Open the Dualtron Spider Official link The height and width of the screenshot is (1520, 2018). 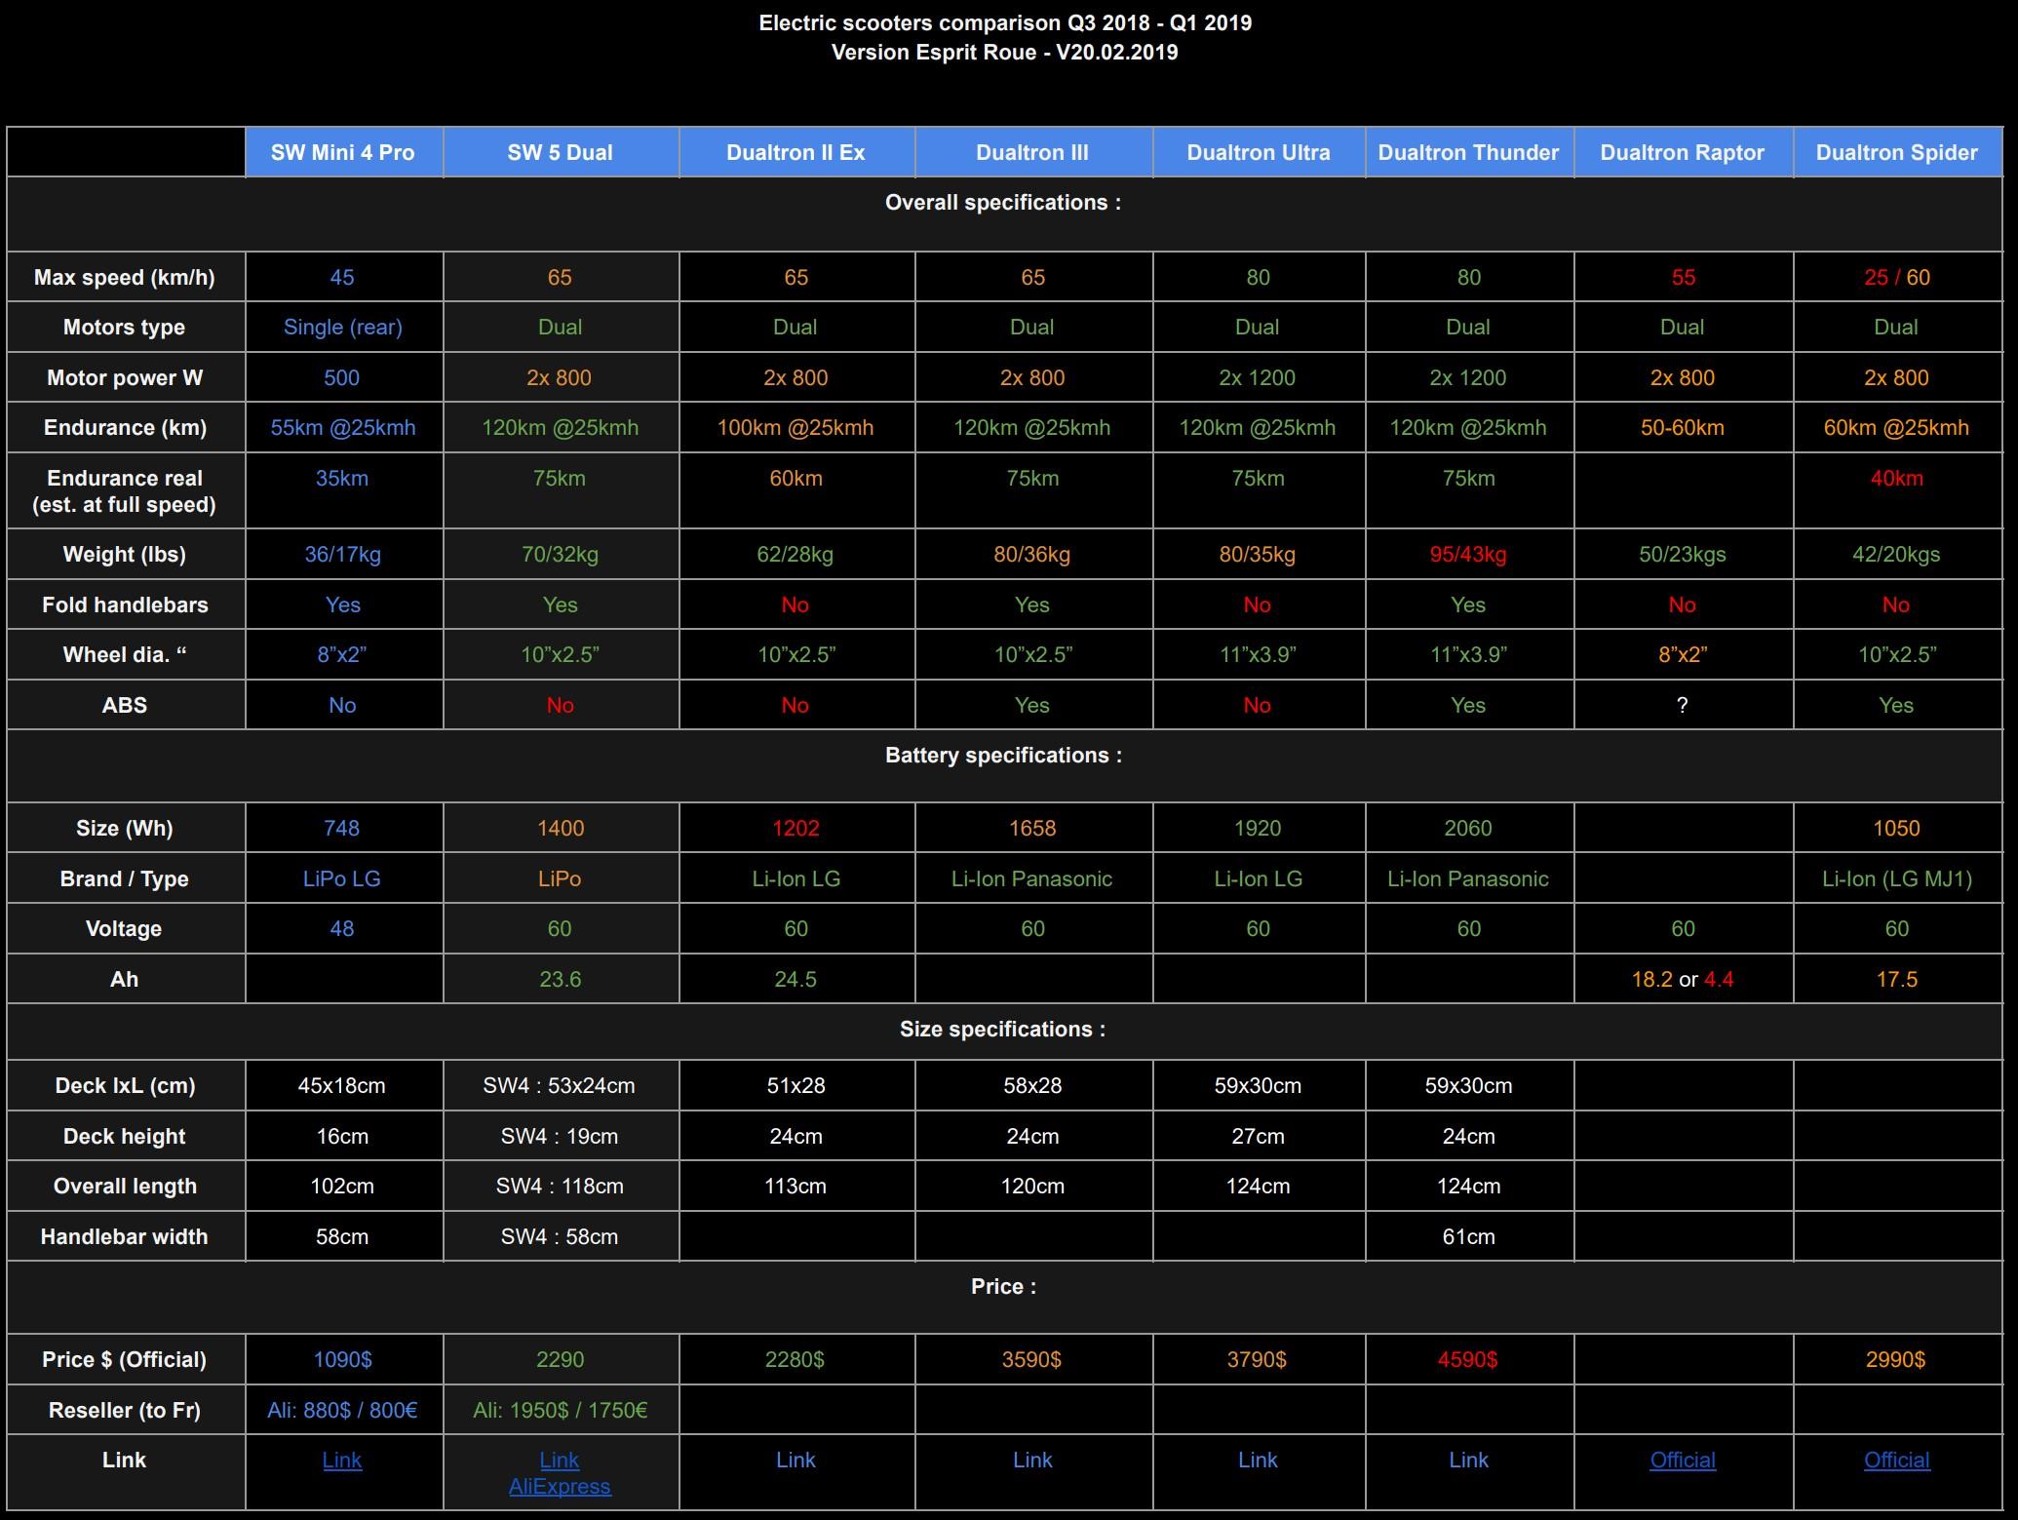pyautogui.click(x=1897, y=1460)
